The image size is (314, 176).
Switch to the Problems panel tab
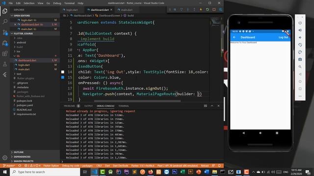point(70,106)
